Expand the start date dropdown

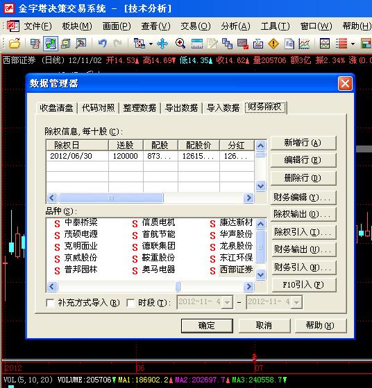(227, 302)
